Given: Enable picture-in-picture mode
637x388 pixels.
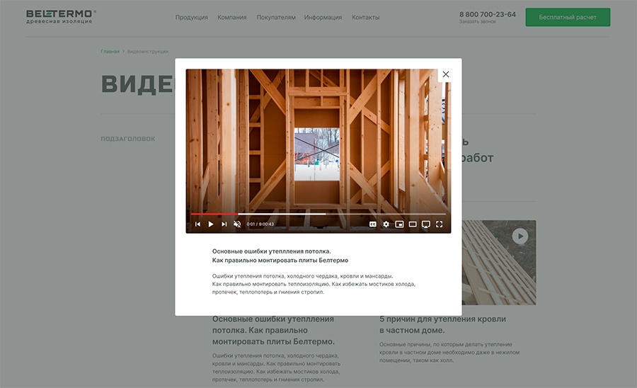Looking at the screenshot, I should (399, 224).
